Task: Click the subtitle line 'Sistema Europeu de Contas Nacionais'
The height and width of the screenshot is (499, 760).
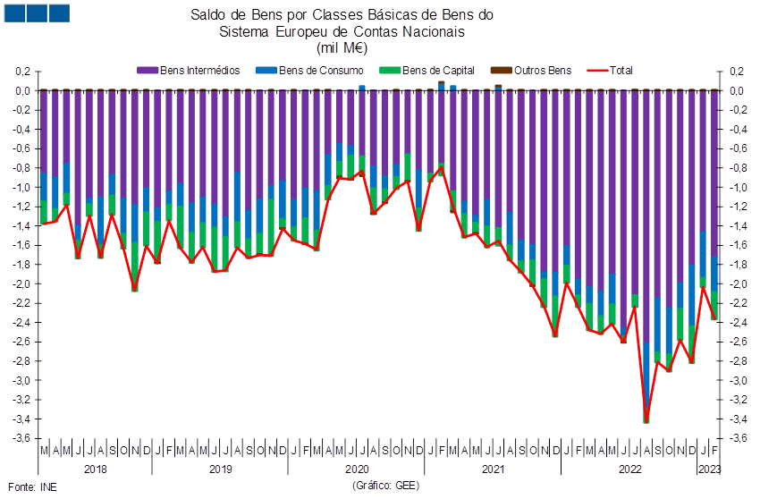Action: pos(342,31)
